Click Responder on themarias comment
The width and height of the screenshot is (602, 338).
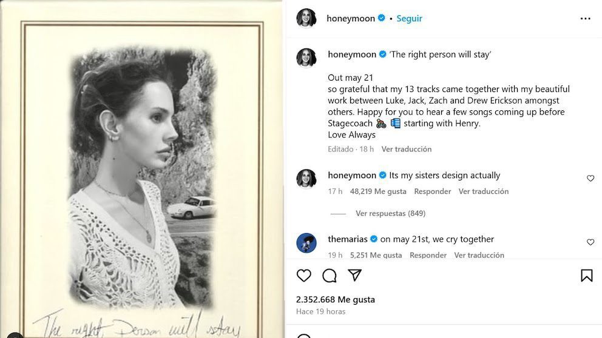428,255
